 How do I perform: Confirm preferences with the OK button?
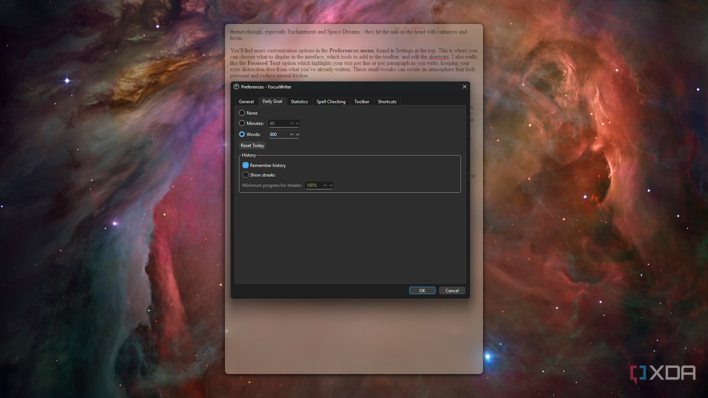422,290
